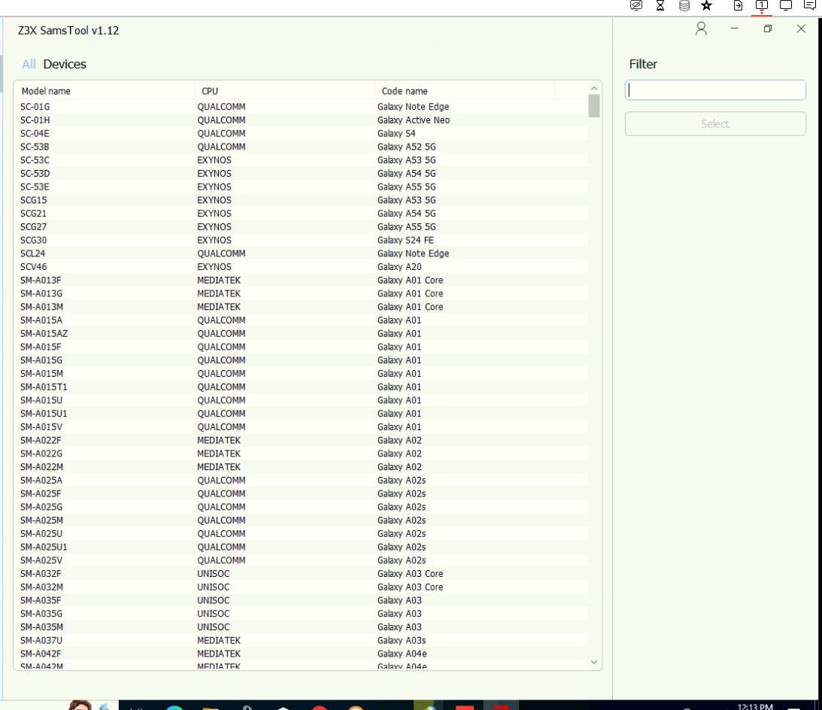This screenshot has height=710, width=822.
Task: Select model SM-A015G
Action: click(302, 361)
